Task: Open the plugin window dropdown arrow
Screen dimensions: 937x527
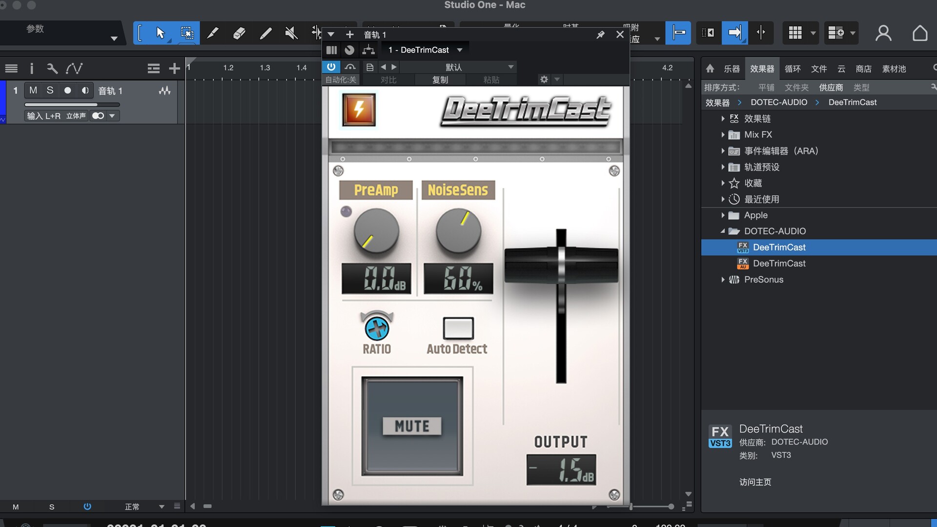Action: pos(331,35)
